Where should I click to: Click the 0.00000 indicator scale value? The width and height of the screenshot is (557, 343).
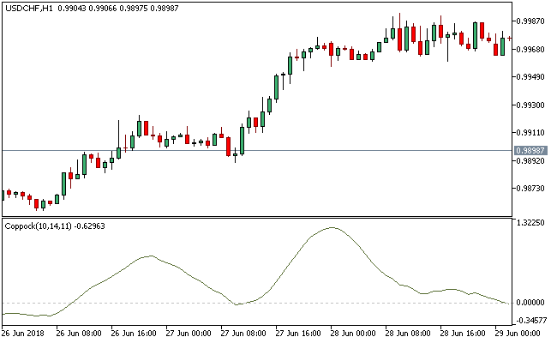pyautogui.click(x=532, y=303)
